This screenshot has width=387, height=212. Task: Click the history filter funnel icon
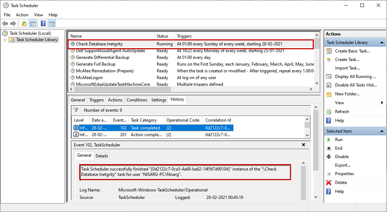point(76,110)
